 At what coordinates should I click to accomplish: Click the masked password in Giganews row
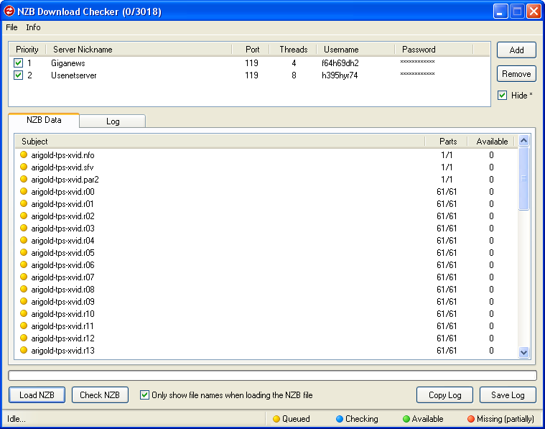point(417,62)
